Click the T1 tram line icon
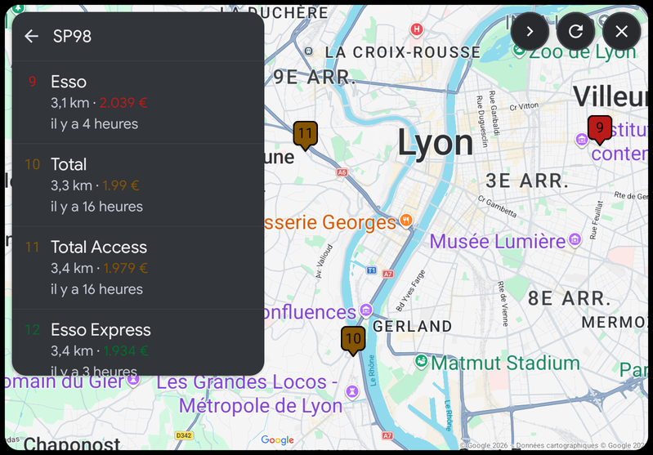653x455 pixels. (x=372, y=270)
